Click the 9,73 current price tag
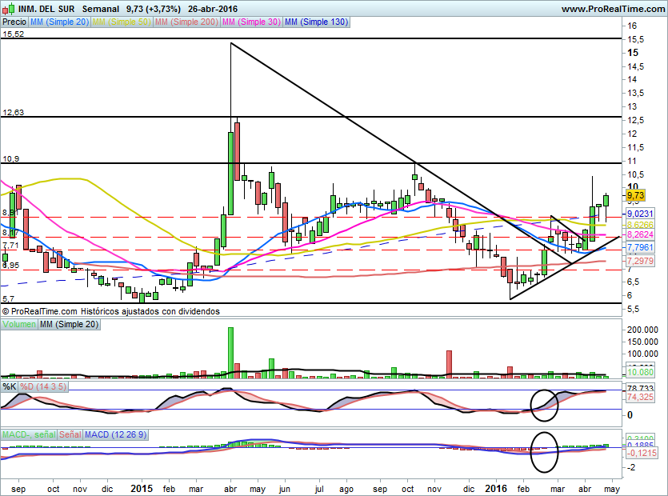 (x=636, y=195)
